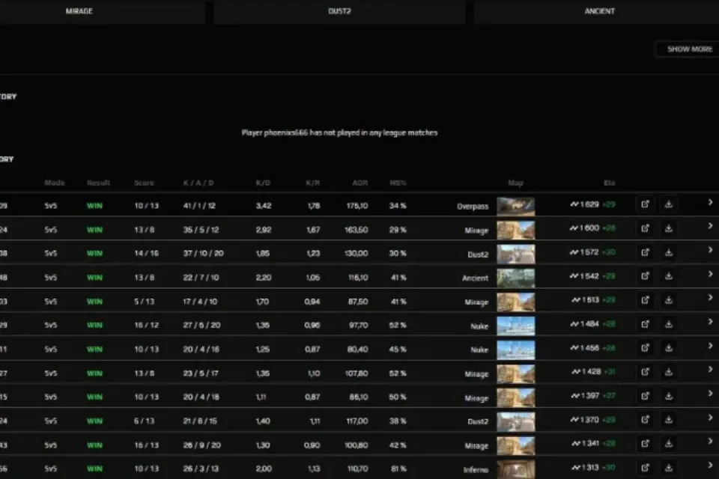The width and height of the screenshot is (719, 479).
Task: Open external link icon in the 1600 Elo row
Action: coord(645,228)
